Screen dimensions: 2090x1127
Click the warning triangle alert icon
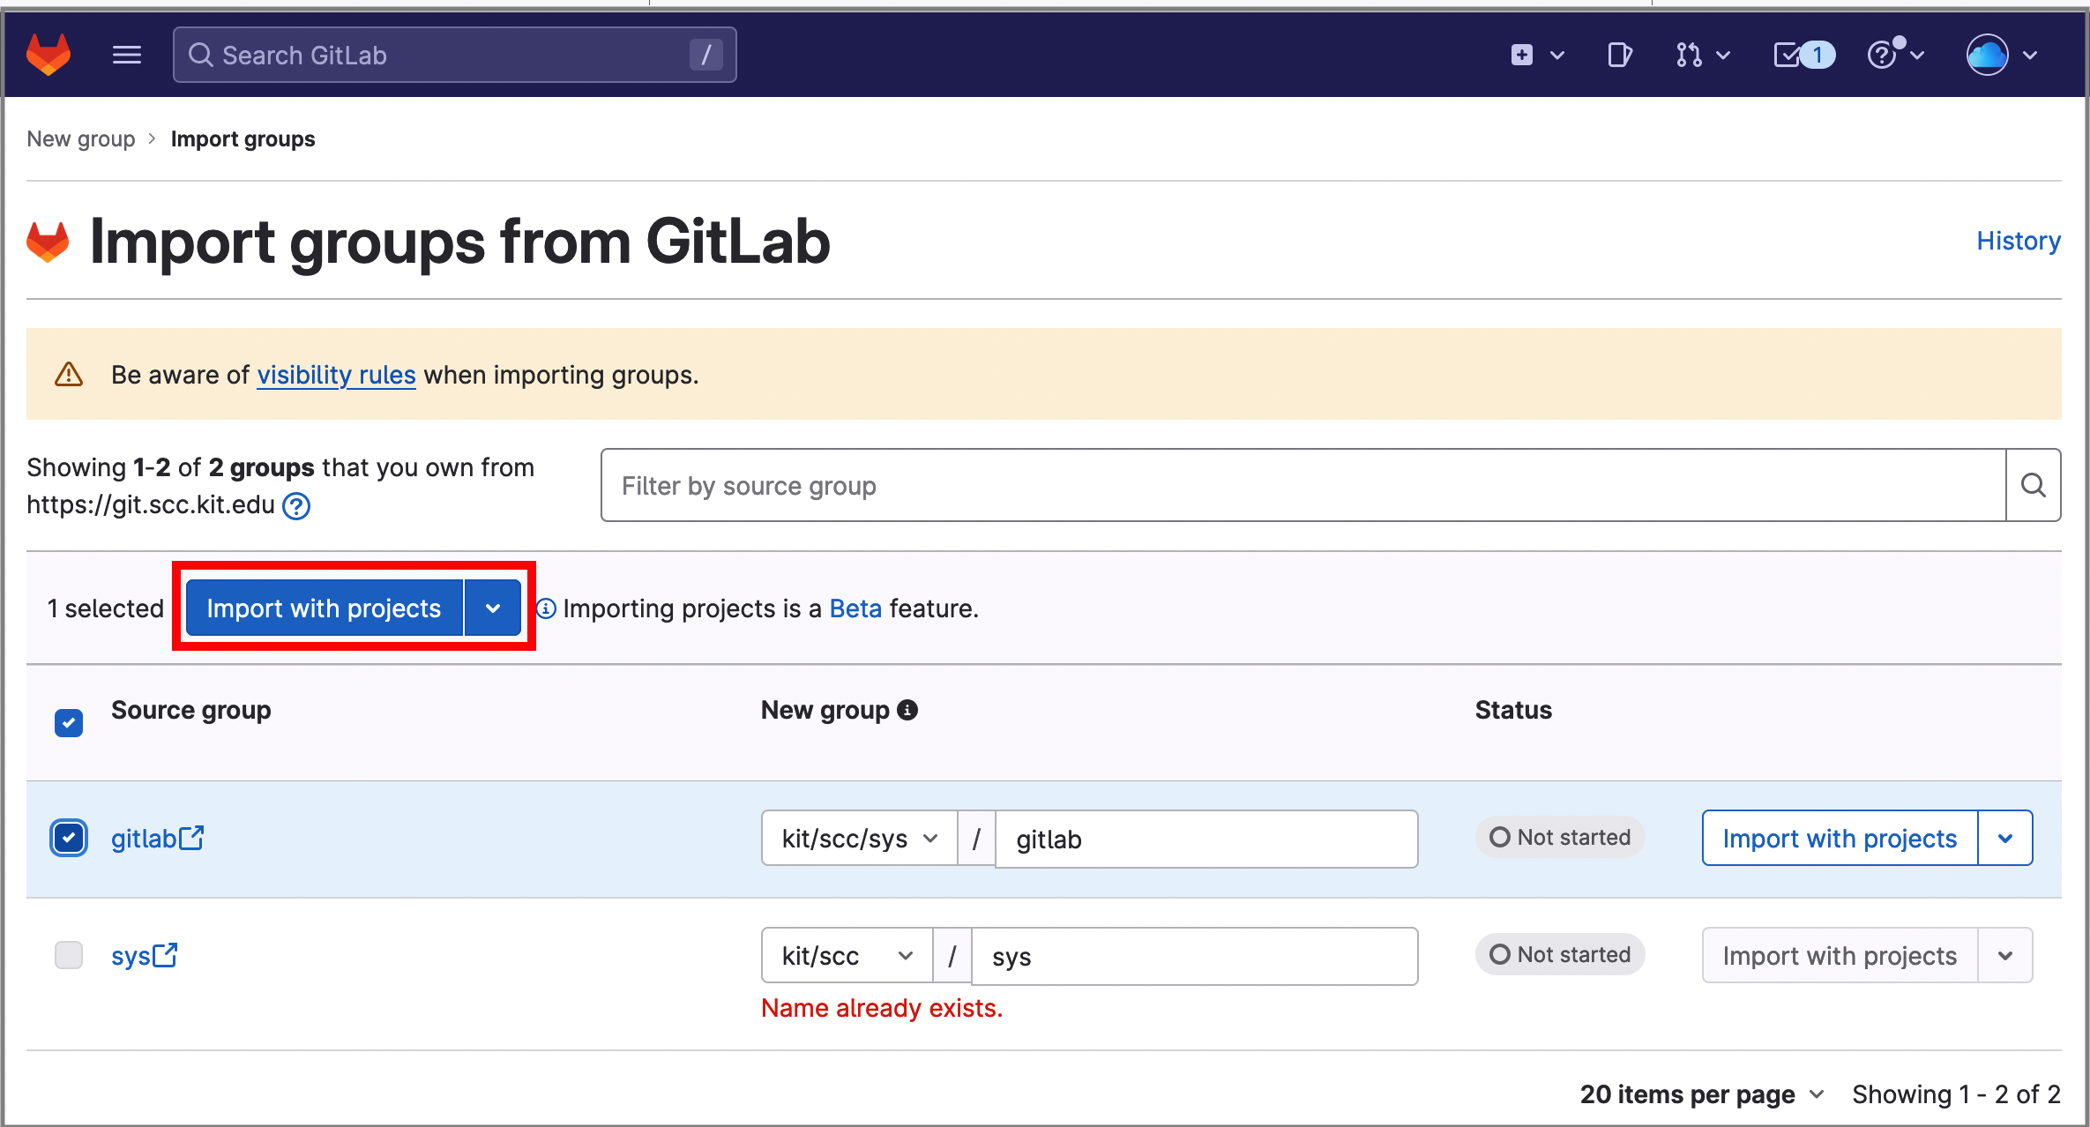pos(69,375)
